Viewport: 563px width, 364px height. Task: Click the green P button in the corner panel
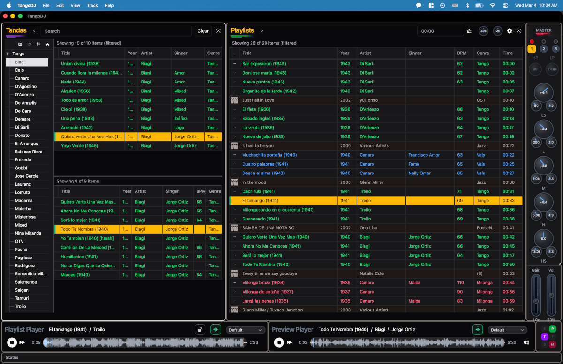point(552,329)
